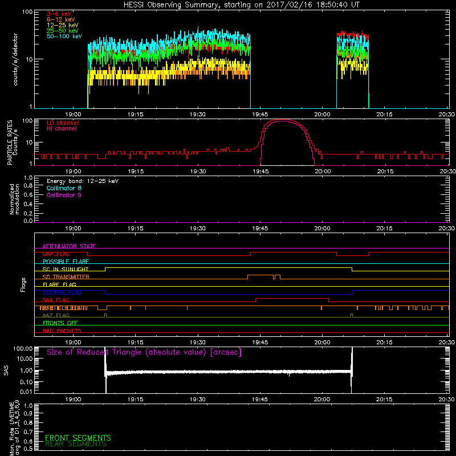This screenshot has height=456, width=456.
Task: Click the 19:15 time label under the modulation panel
Action: (x=136, y=229)
